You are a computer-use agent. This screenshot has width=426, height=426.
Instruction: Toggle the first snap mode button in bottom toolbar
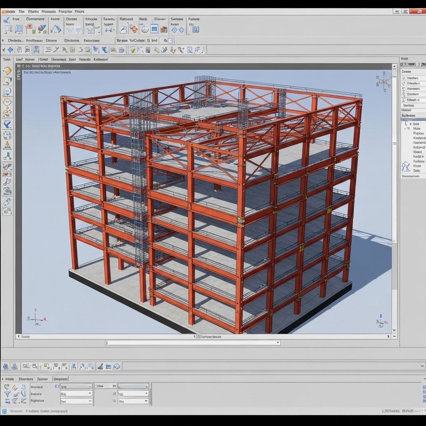(6, 366)
